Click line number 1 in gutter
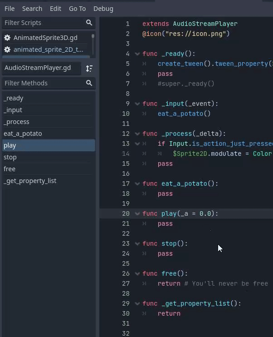Image resolution: width=273 pixels, height=337 pixels. tap(128, 24)
